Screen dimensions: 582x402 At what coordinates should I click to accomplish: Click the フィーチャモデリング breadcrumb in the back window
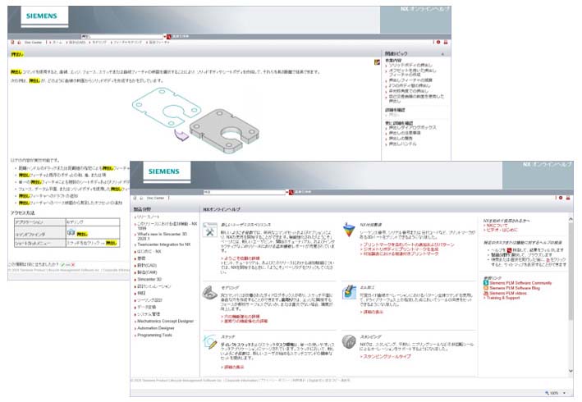click(127, 43)
